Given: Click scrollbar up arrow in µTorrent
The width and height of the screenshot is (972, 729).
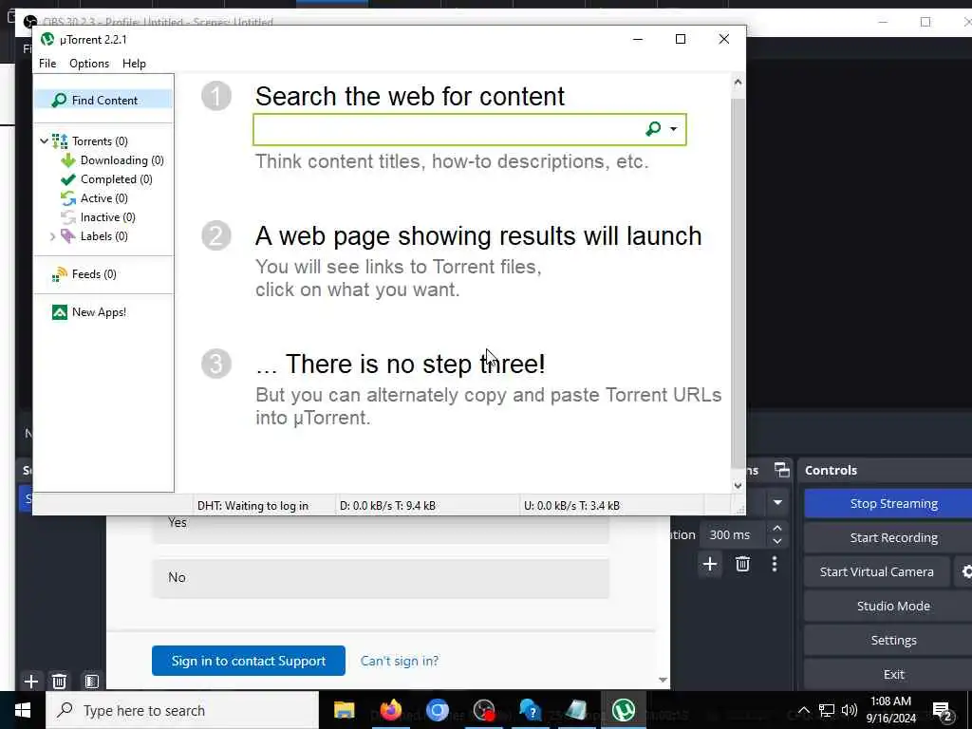Looking at the screenshot, I should [x=738, y=82].
